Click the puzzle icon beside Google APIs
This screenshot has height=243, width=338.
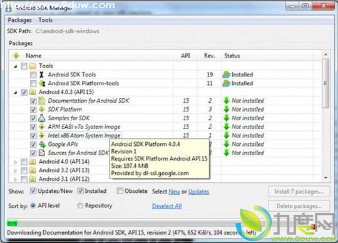coord(42,144)
